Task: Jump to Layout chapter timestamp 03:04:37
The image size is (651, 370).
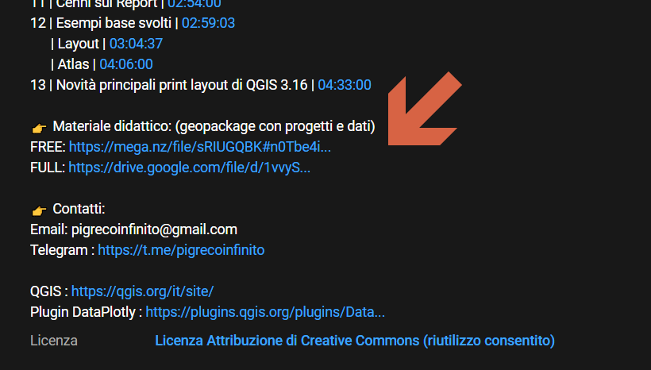Action: pos(136,44)
